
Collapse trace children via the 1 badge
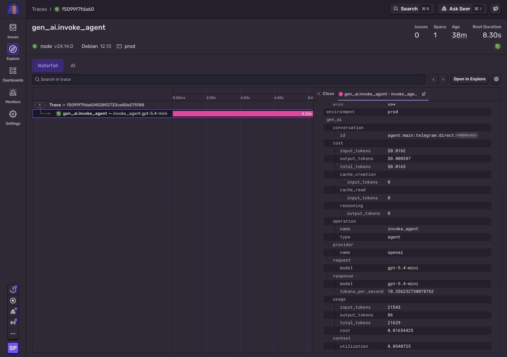pyautogui.click(x=40, y=105)
